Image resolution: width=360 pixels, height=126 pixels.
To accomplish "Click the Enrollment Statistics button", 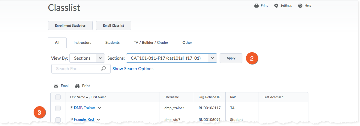I will click(x=70, y=25).
